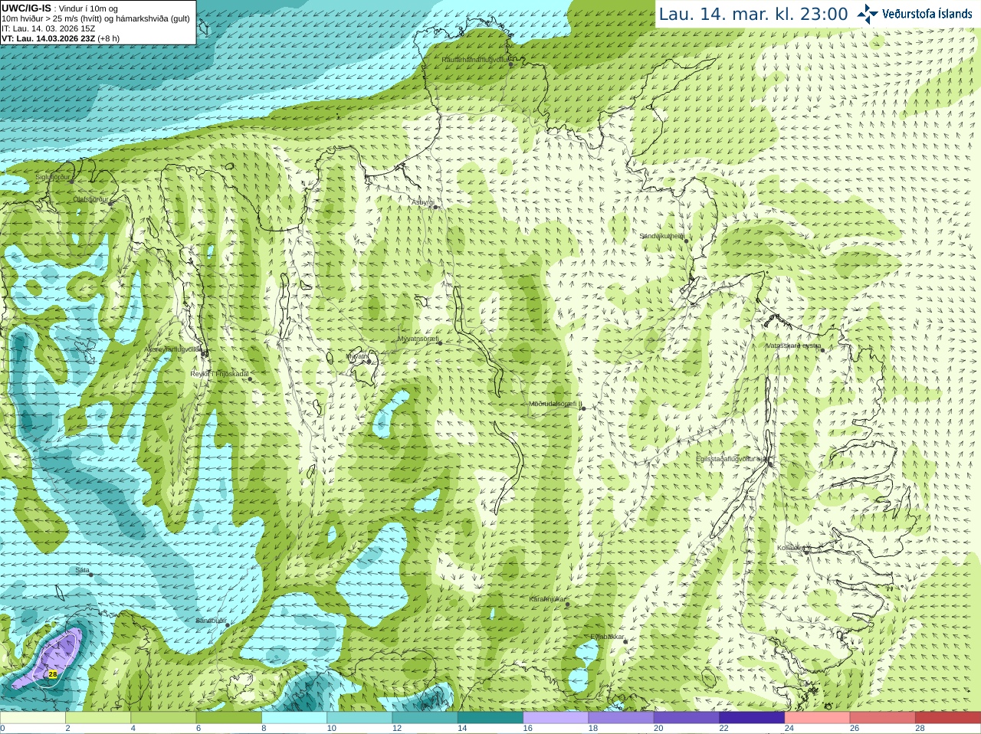Click the Sandvíkurheiði station label
981x734 pixels.
tap(662, 236)
